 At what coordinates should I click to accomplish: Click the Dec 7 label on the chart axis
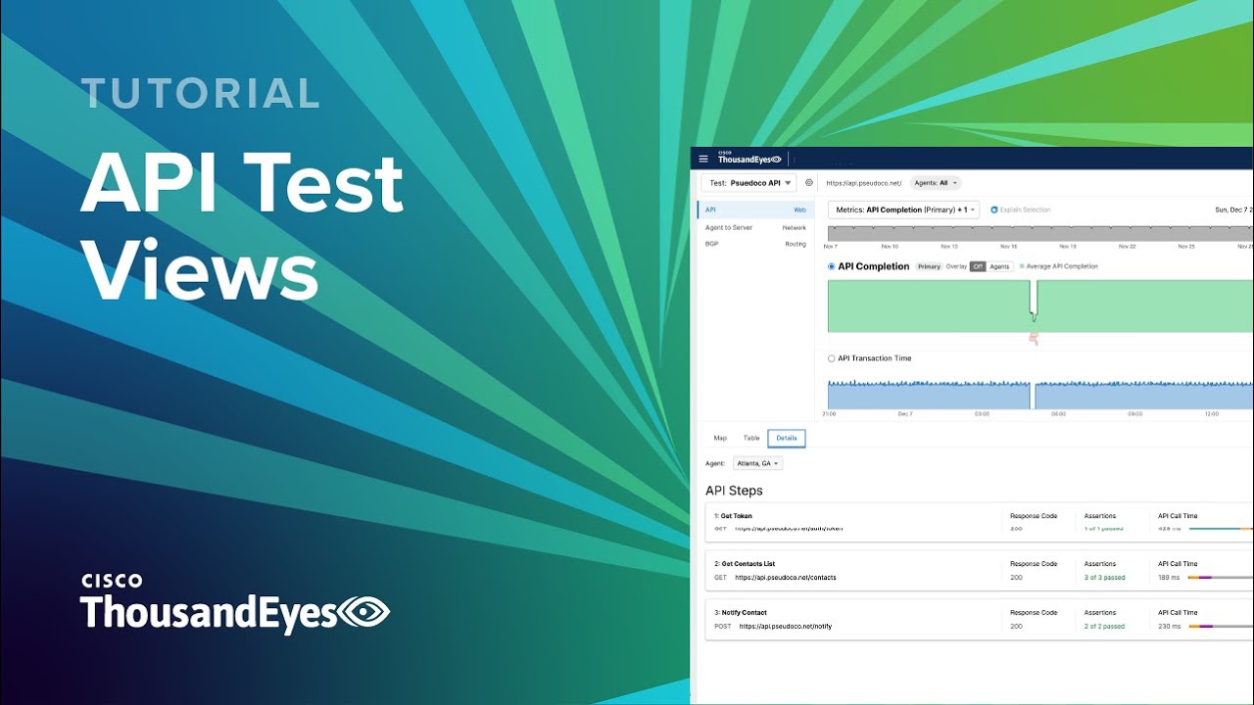click(x=905, y=414)
